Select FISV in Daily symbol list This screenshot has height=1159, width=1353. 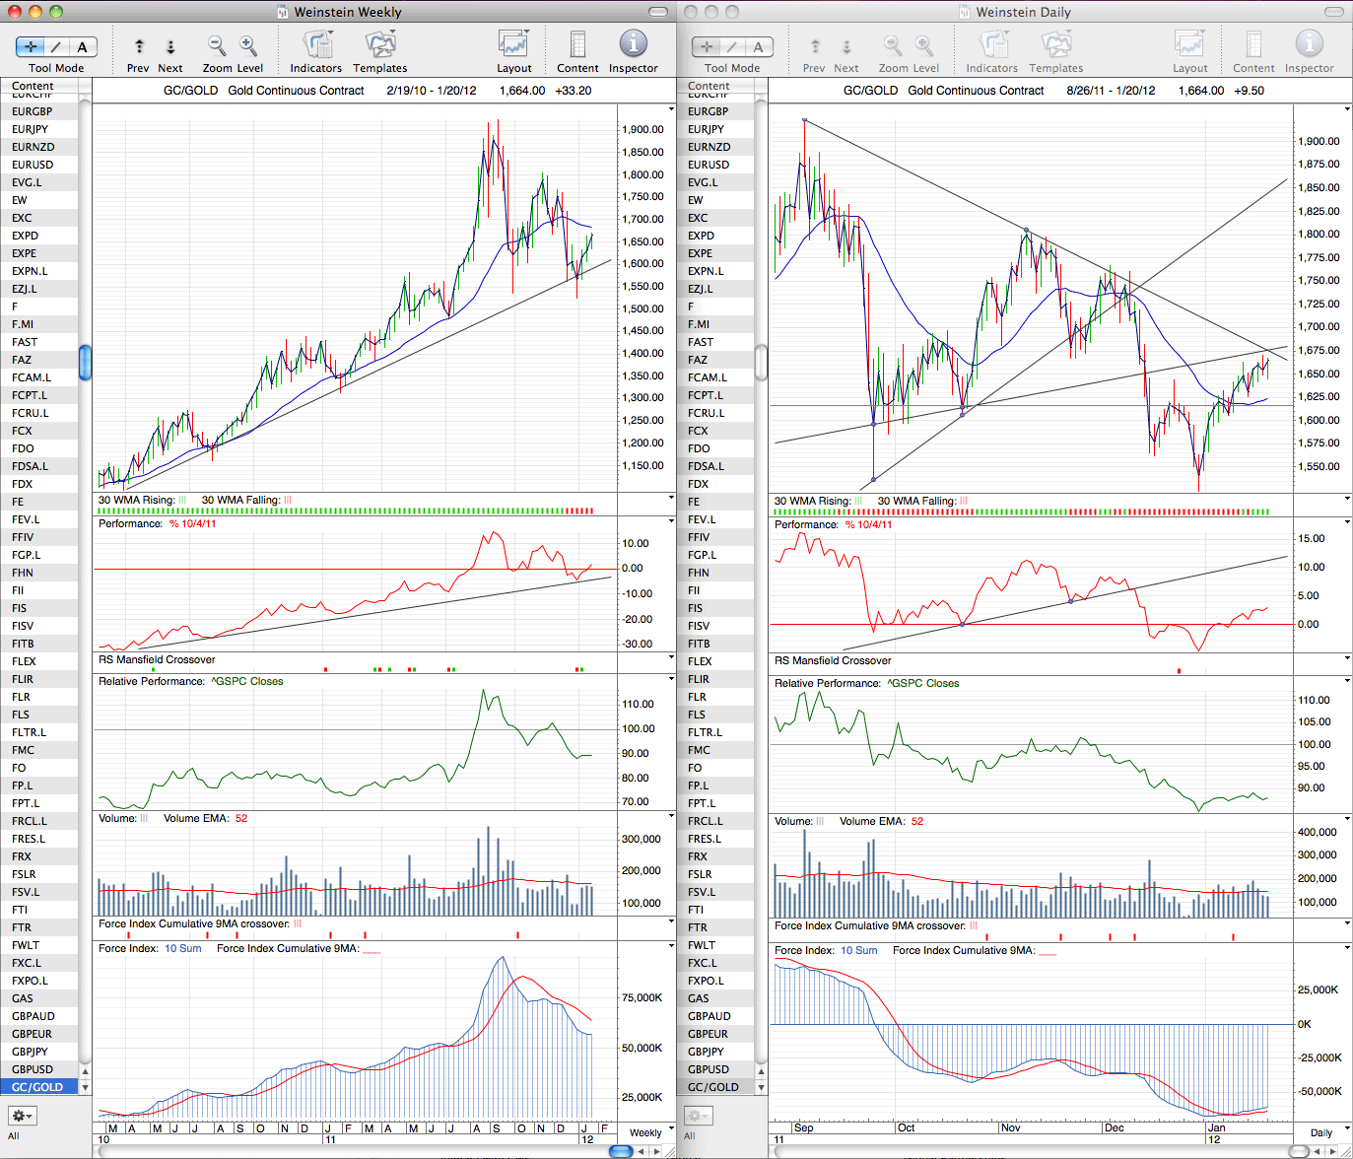715,626
